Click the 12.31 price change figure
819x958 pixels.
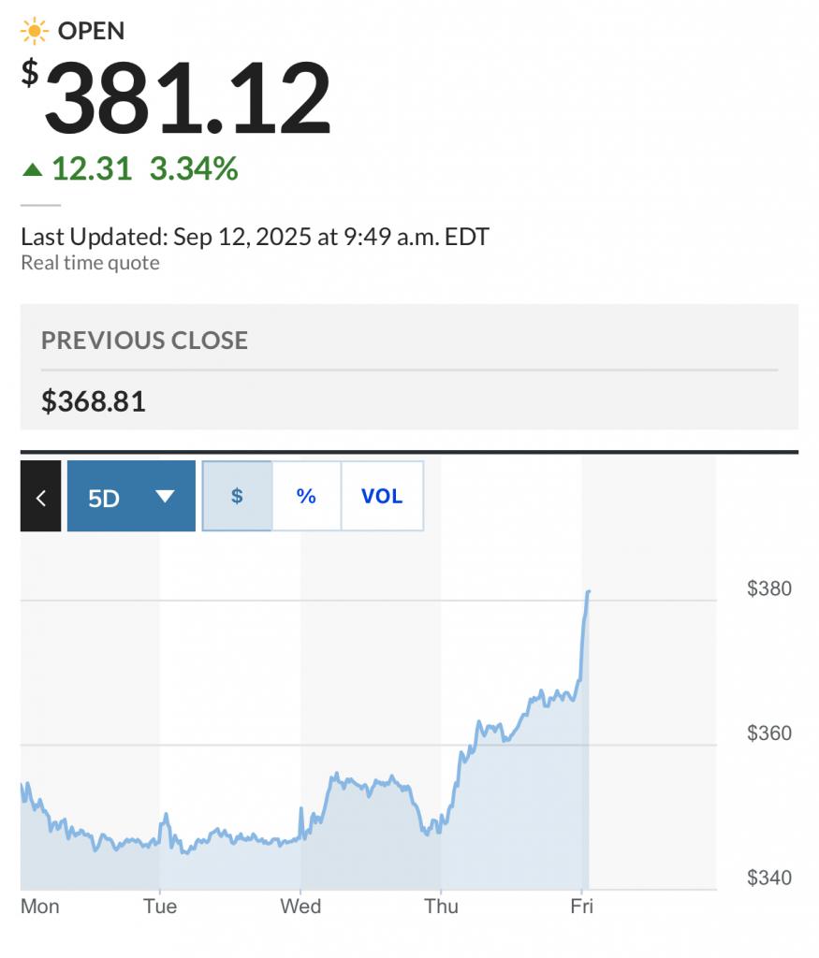click(92, 168)
